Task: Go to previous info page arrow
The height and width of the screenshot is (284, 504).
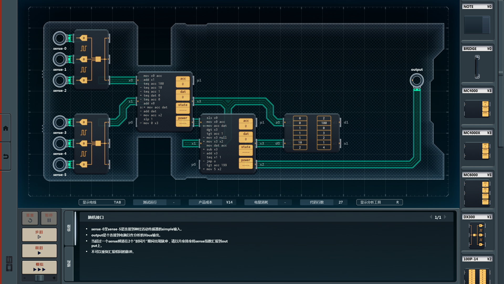Action: 431,217
